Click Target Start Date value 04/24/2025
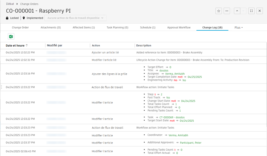Screen dimensions: 267x156 pos(187,121)
